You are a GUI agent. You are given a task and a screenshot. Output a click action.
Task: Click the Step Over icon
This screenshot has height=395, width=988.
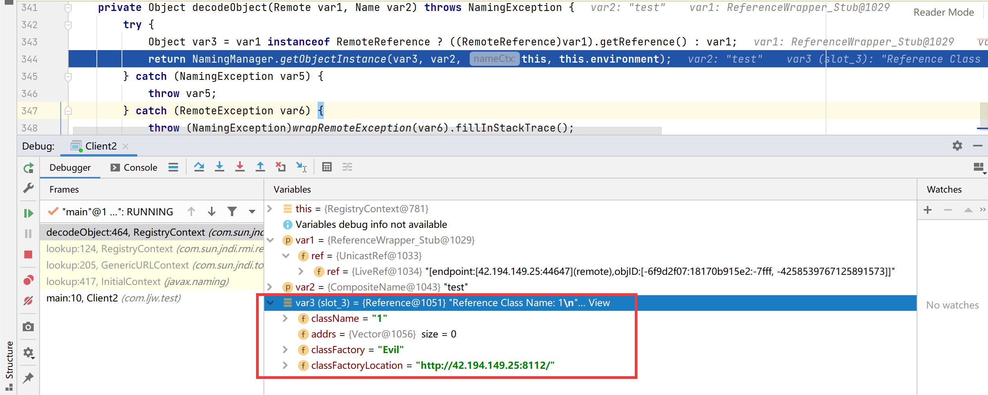[x=199, y=167]
